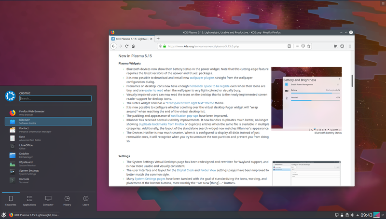Switch to Favourites launcher tab
Viewport: 386px width, 219px height.
point(11,201)
